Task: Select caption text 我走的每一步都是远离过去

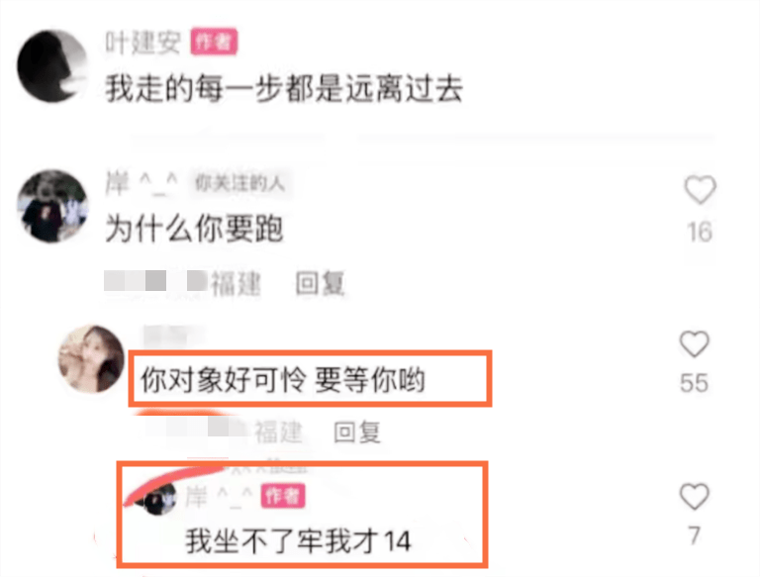Action: [284, 88]
